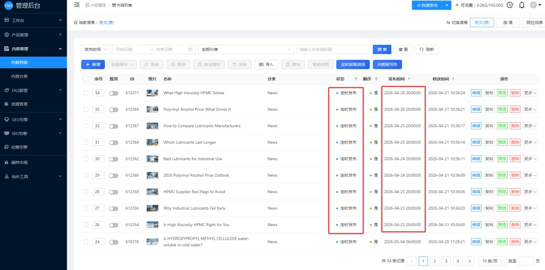Image resolution: width=545 pixels, height=270 pixels.
Task: Sort by 发布时间 column sort arrows
Action: tap(409, 79)
